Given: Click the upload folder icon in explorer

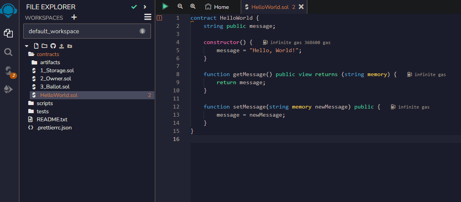Looking at the screenshot, I should coord(70,46).
